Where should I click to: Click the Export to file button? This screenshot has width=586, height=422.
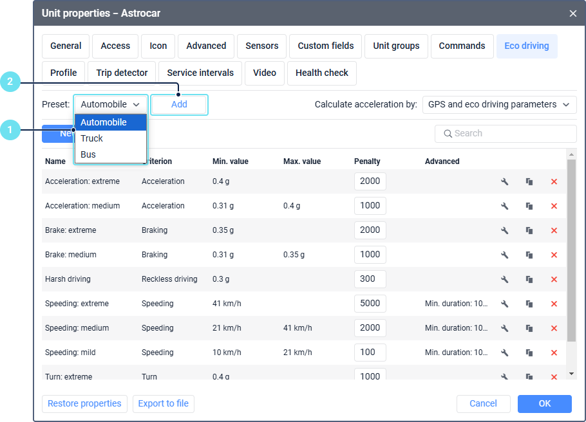tap(164, 403)
